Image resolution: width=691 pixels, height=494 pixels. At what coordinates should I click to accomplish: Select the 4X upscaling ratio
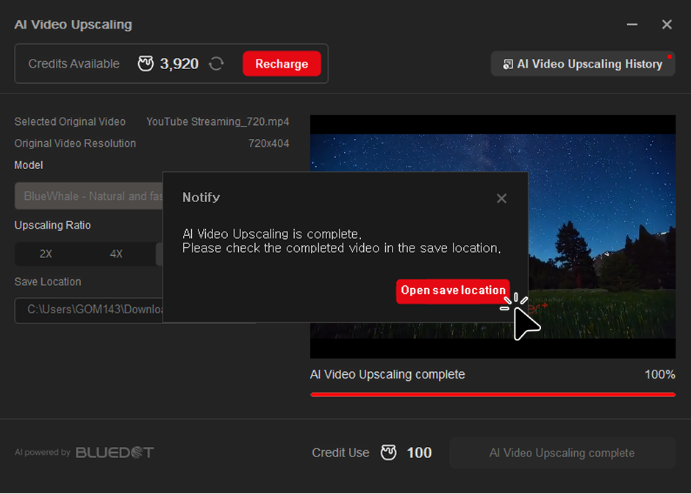pos(116,254)
